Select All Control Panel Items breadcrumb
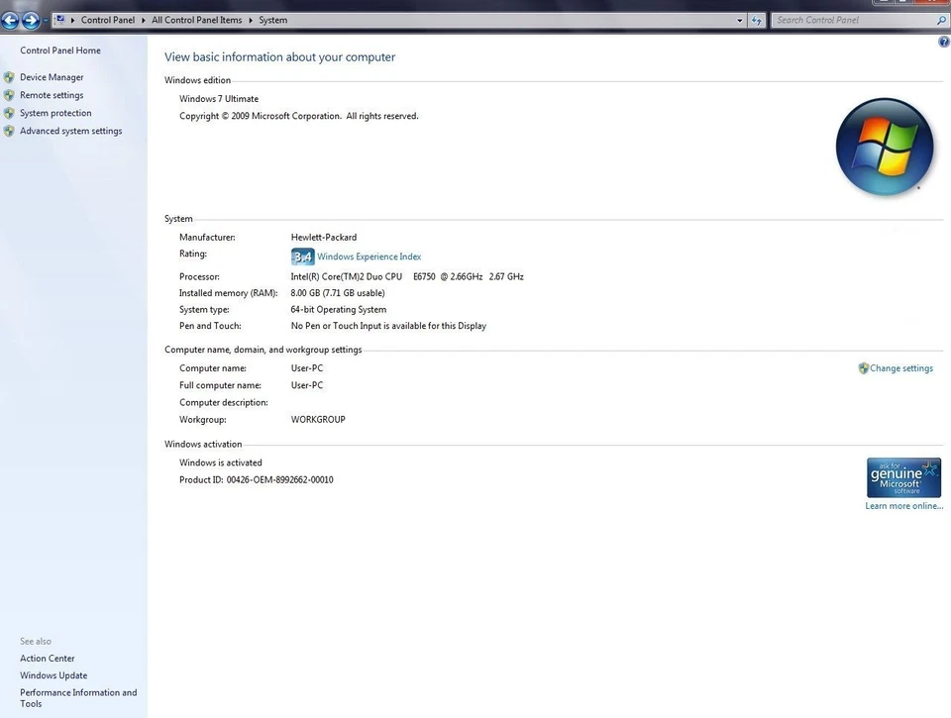Viewport: 951px width, 718px height. [x=196, y=20]
